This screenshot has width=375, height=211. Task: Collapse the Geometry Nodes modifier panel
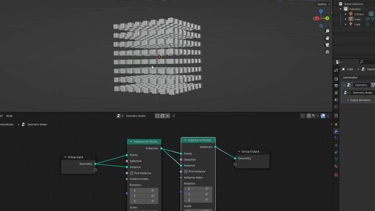[x=344, y=85]
